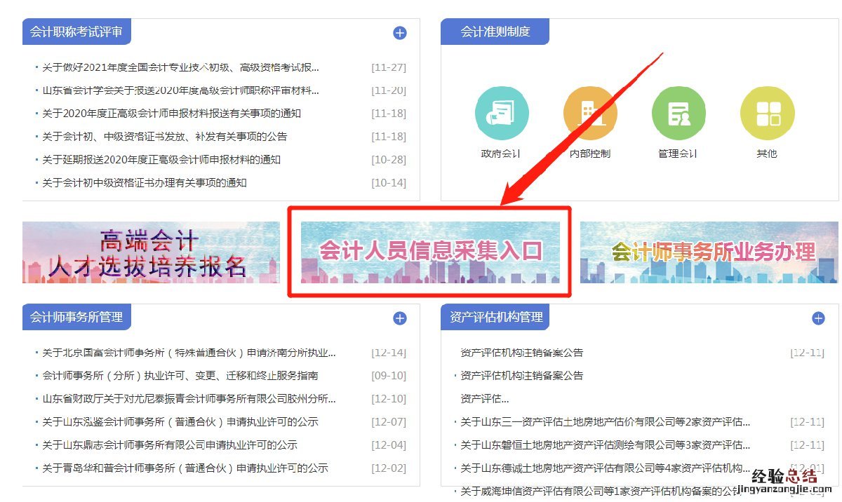842x502 pixels.
Task: Open notice about 威海坤信资产评估有限公司
Action: pyautogui.click(x=601, y=491)
